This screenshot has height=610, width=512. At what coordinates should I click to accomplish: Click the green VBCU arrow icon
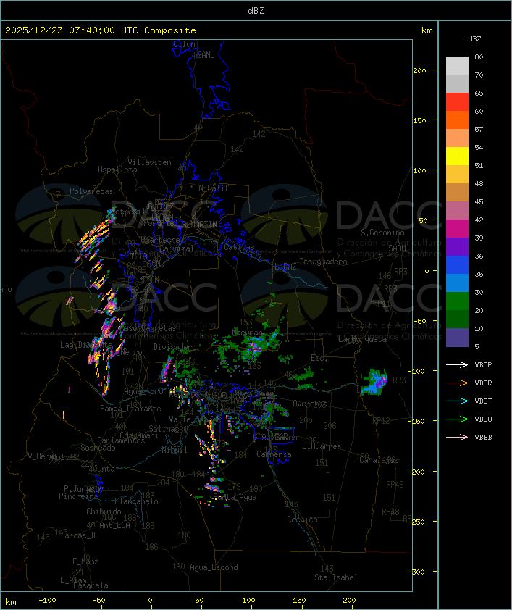[457, 419]
